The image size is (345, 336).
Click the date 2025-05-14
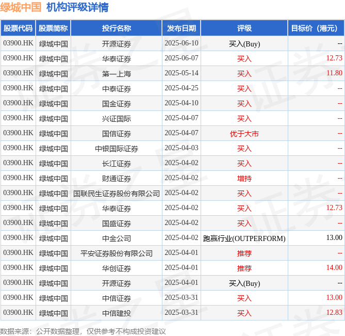pos(182,73)
